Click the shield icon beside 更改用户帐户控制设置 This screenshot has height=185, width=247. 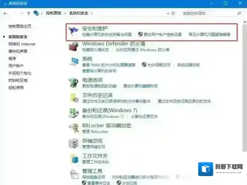pyautogui.click(x=140, y=34)
